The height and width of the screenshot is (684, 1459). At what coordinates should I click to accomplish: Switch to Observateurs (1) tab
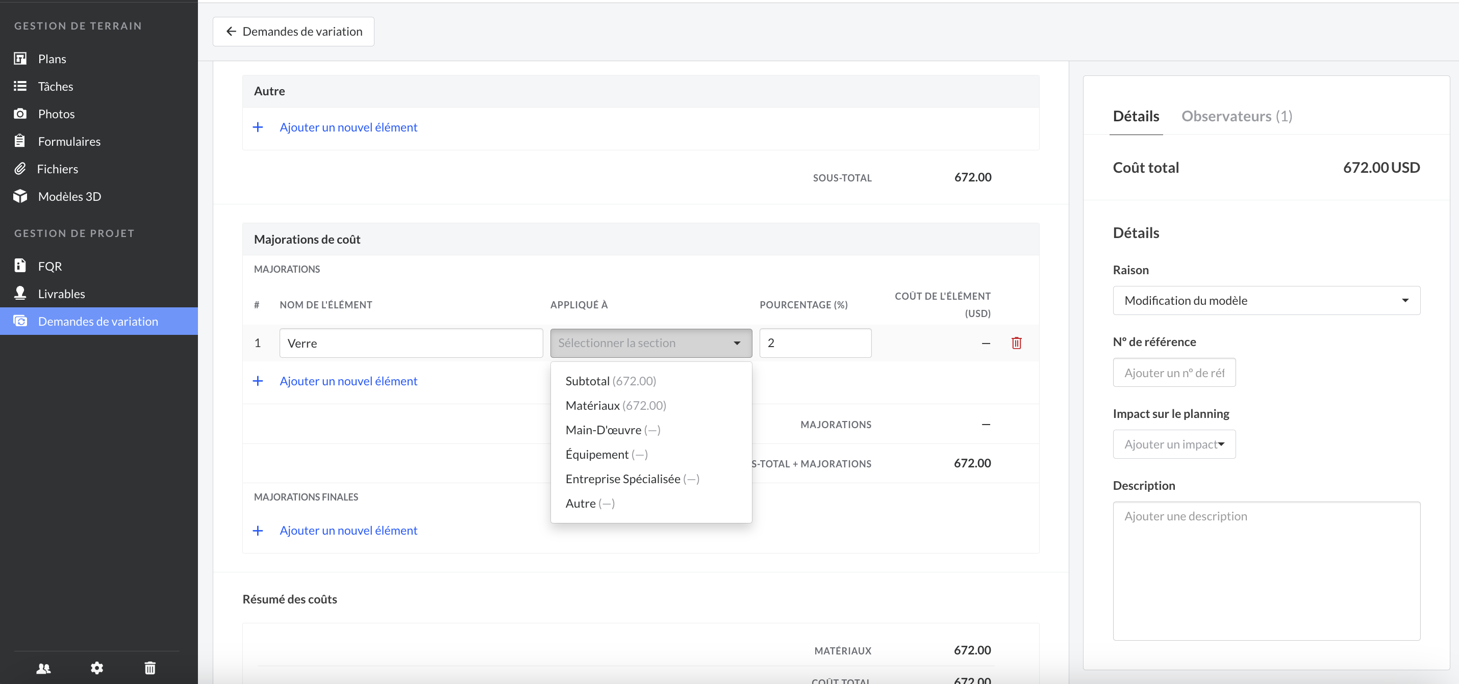pos(1237,116)
